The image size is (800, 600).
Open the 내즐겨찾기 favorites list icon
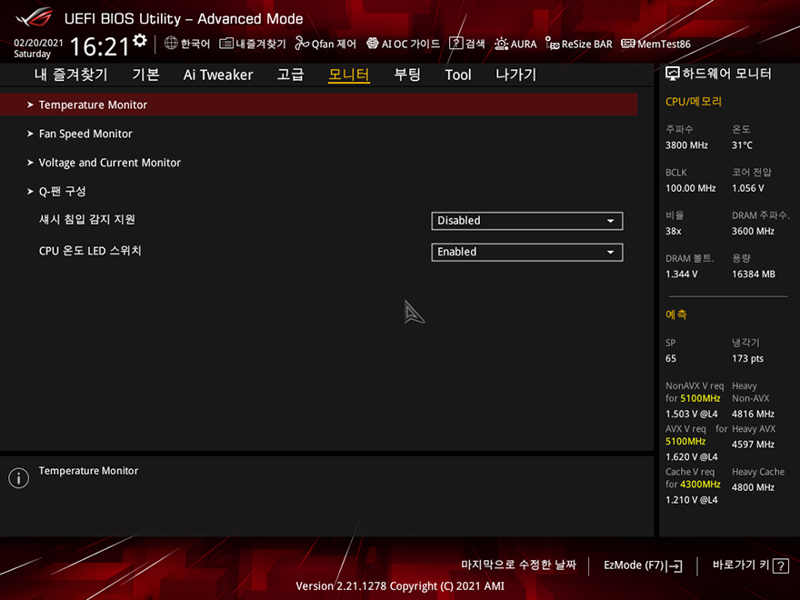(x=226, y=44)
